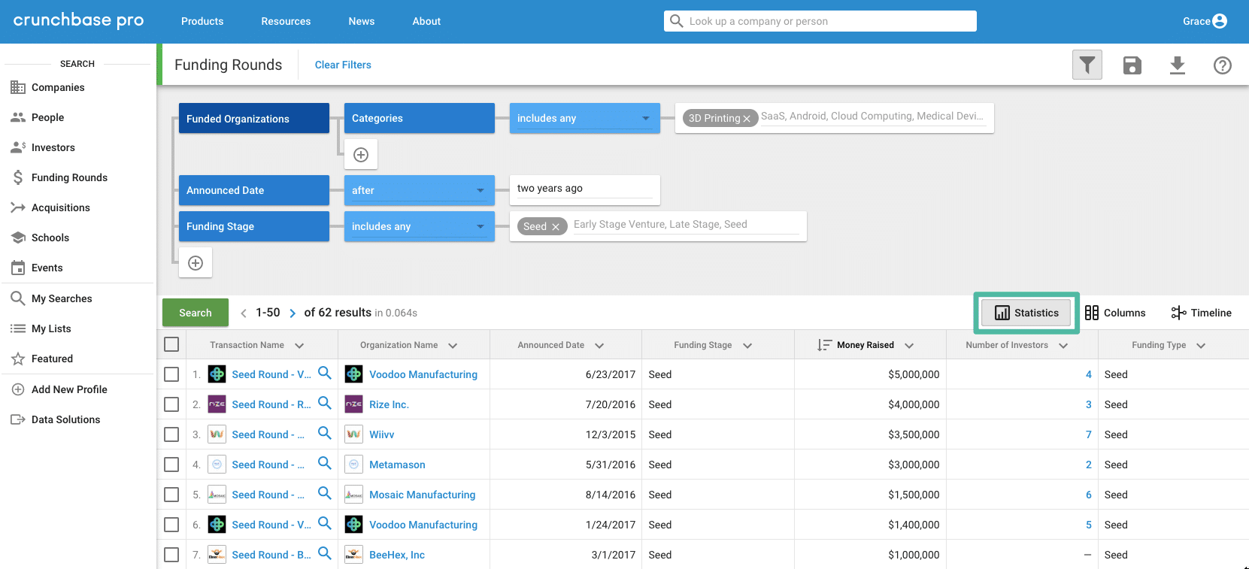Click the Rize Inc. organization logo
The width and height of the screenshot is (1249, 569).
pyautogui.click(x=353, y=404)
